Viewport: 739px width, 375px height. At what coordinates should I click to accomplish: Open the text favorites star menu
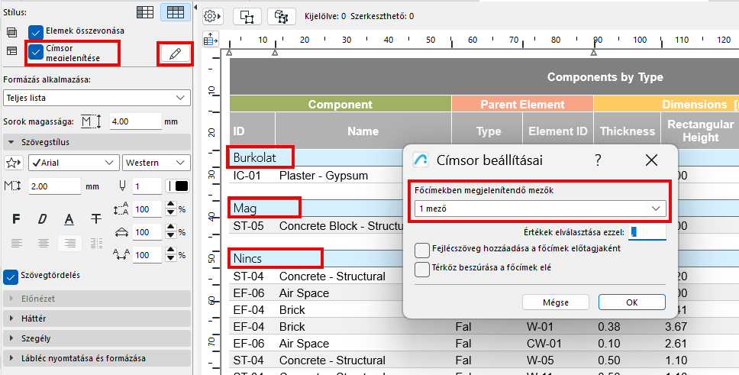point(13,163)
